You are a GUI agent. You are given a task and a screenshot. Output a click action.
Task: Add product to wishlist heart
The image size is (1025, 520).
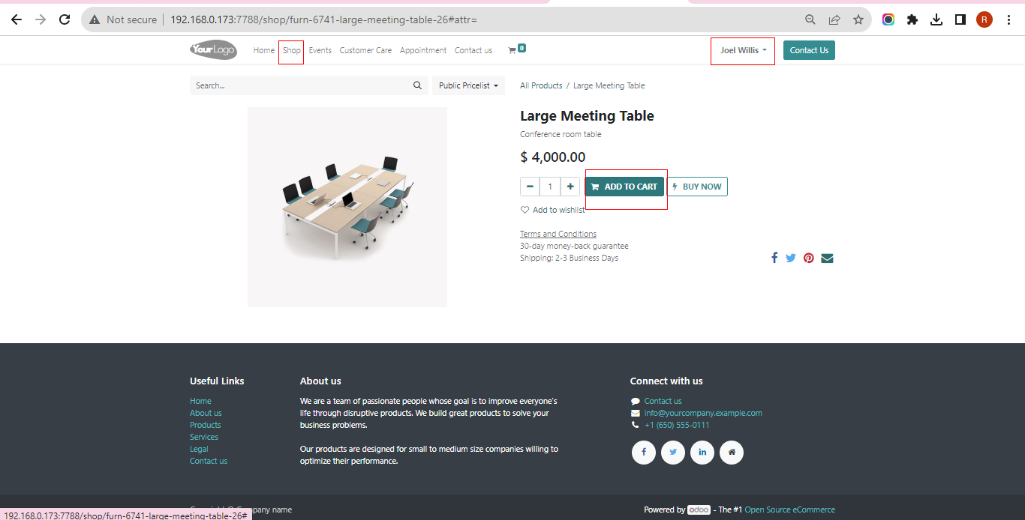click(525, 210)
